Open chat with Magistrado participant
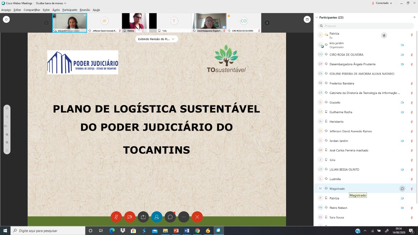The image size is (418, 235). click(402, 189)
